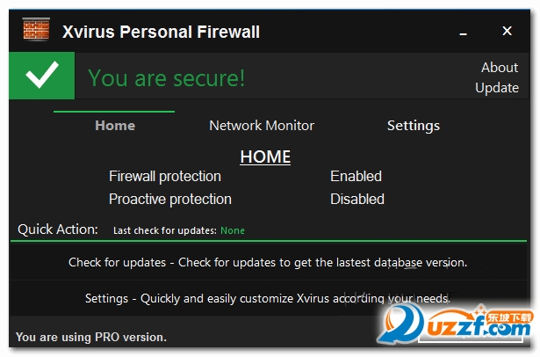The width and height of the screenshot is (540, 357).
Task: Click the brick wall firewall logo icon
Action: (x=36, y=33)
